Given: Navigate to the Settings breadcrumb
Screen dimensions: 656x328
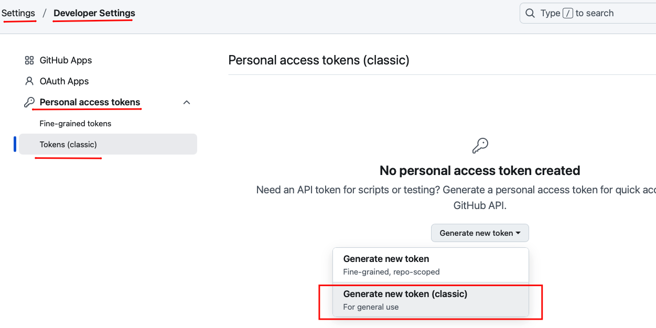Looking at the screenshot, I should click(18, 13).
